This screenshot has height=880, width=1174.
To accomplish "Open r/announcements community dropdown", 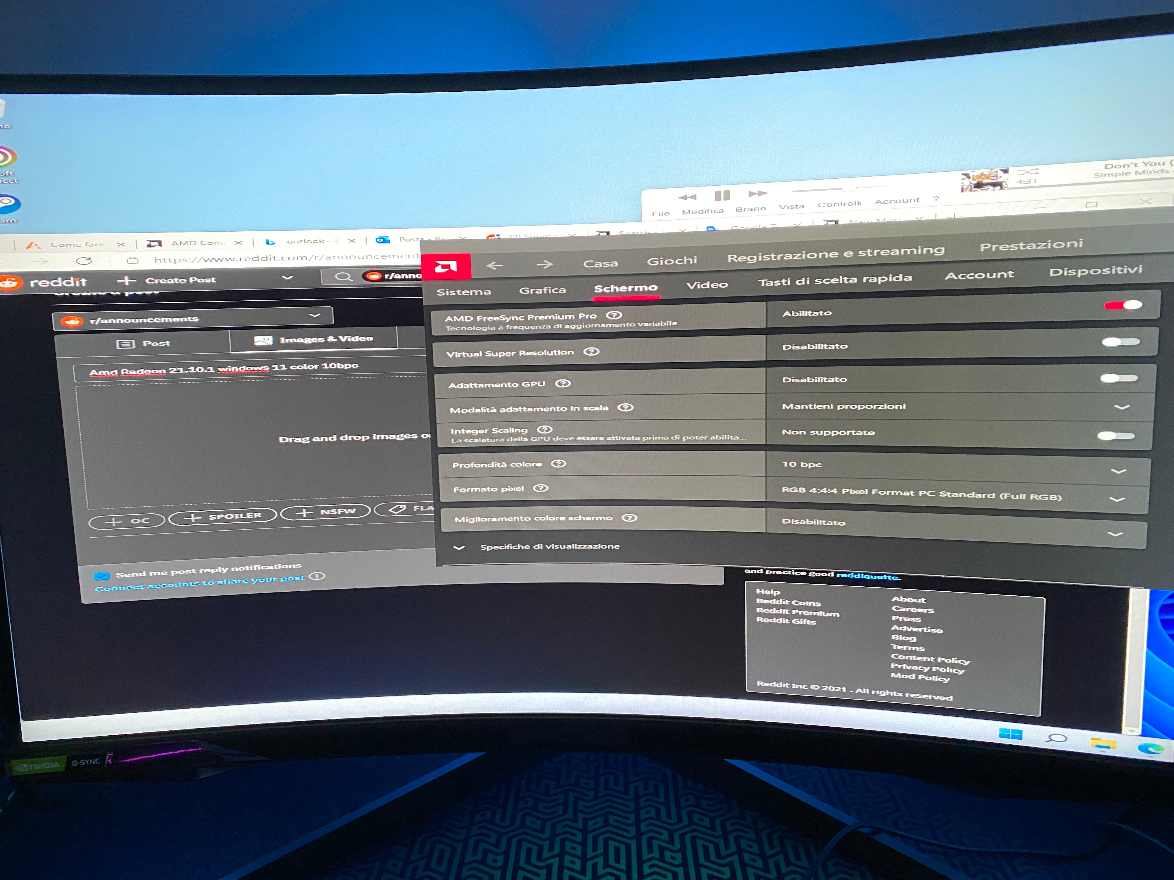I will [193, 319].
